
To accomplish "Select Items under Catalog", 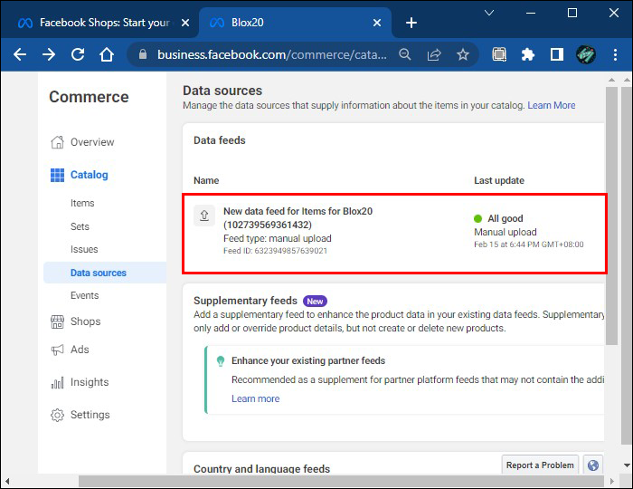I will click(x=82, y=203).
